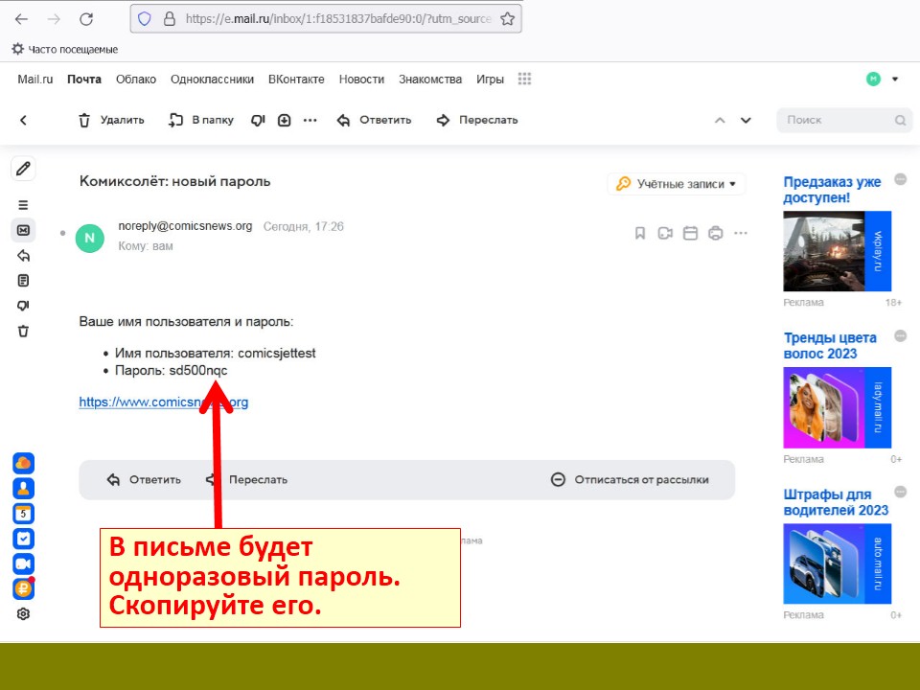Delete the email with Удалить
Screen dimensions: 920x690
[111, 121]
